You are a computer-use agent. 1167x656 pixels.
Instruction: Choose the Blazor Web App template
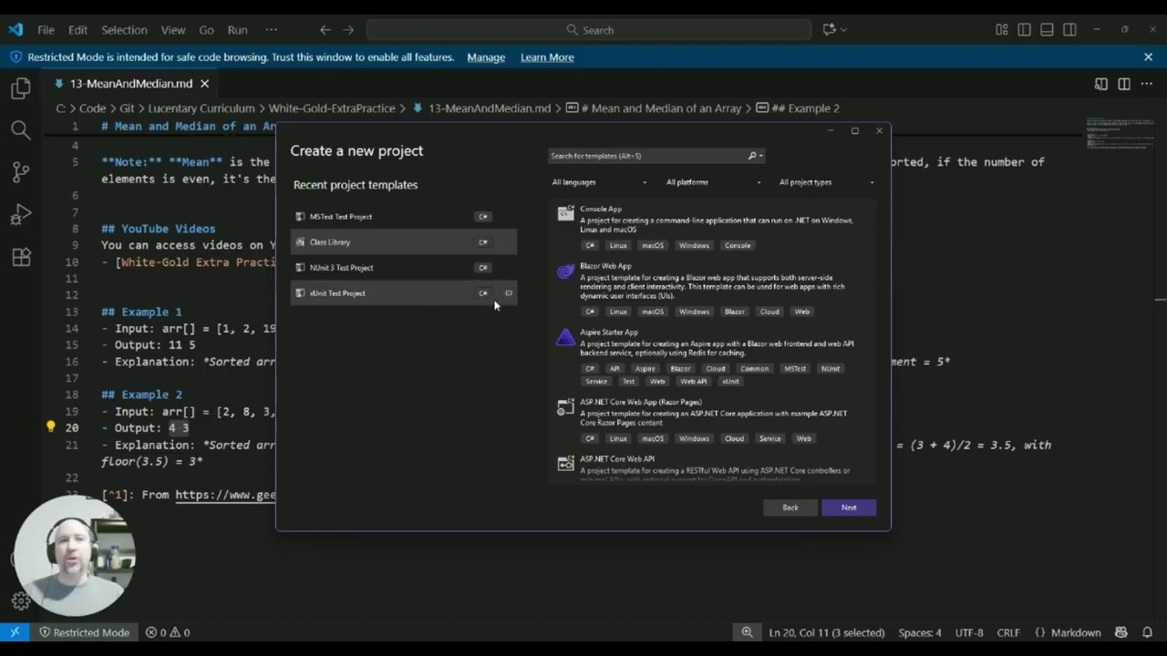coord(713,289)
